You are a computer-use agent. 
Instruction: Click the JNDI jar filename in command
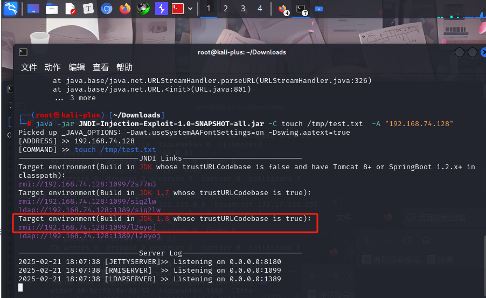171,124
